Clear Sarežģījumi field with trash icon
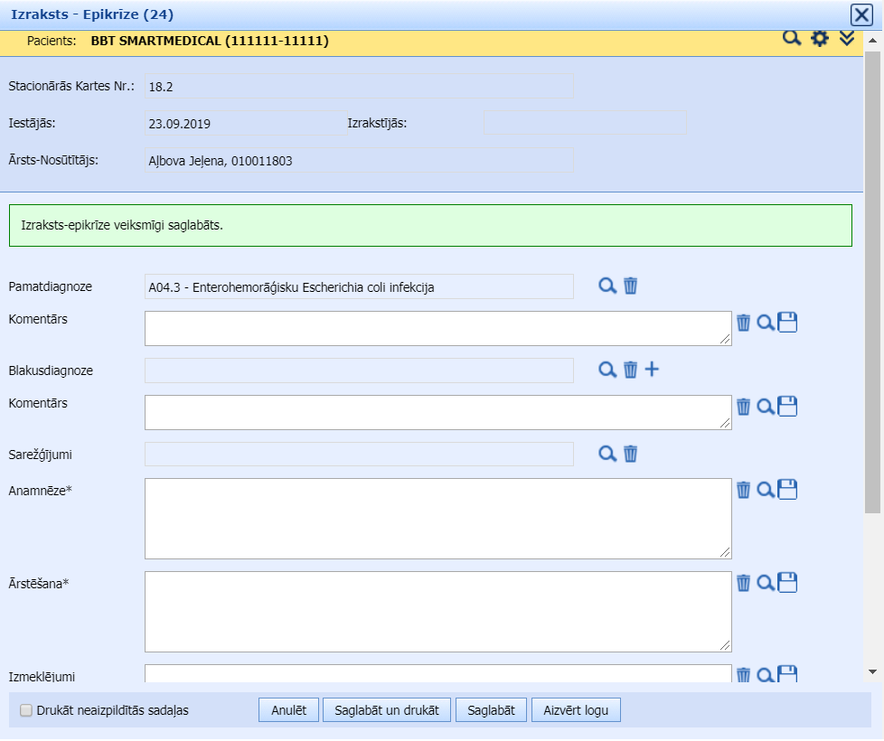 (x=631, y=454)
